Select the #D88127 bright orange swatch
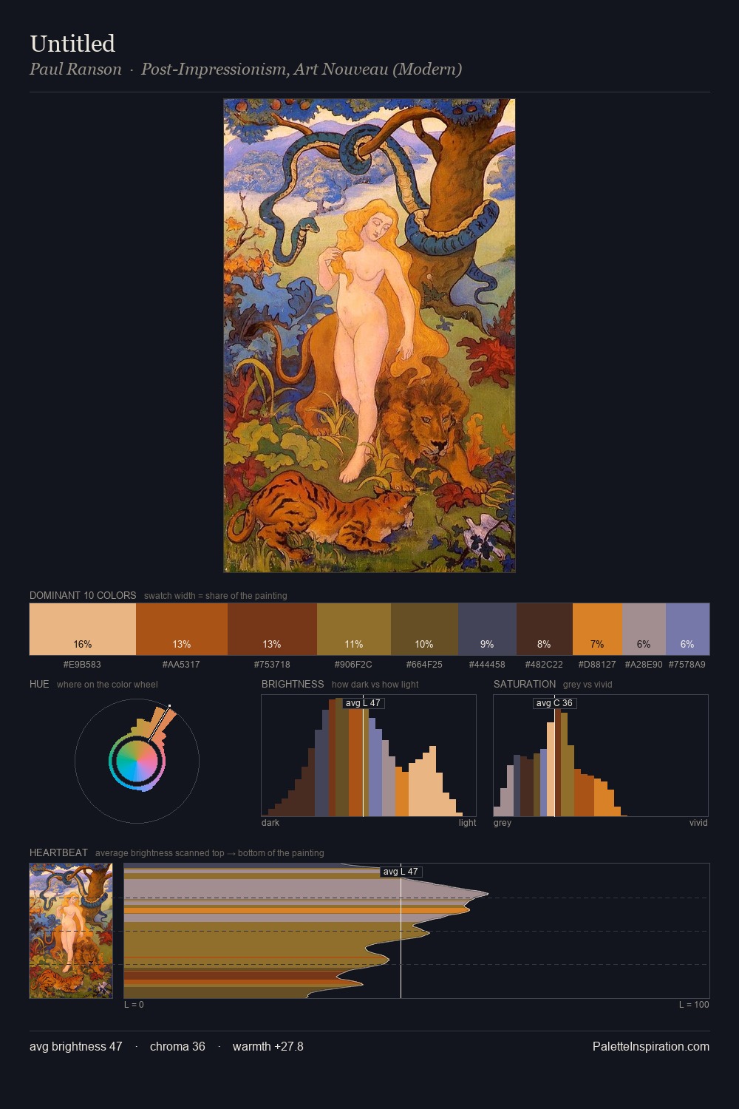This screenshot has width=739, height=1109. click(597, 629)
